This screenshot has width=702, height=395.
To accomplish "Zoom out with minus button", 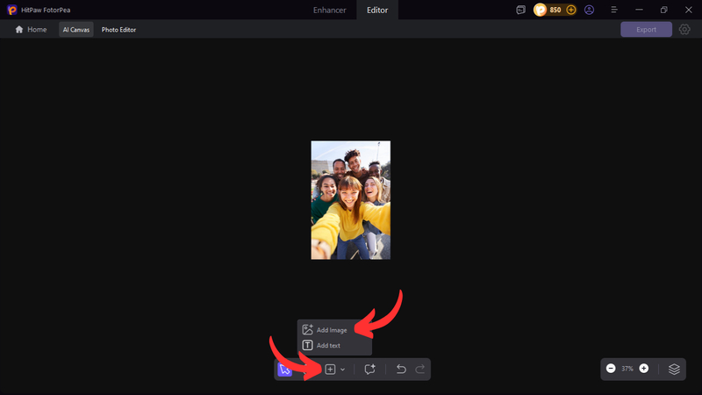I will pyautogui.click(x=611, y=369).
